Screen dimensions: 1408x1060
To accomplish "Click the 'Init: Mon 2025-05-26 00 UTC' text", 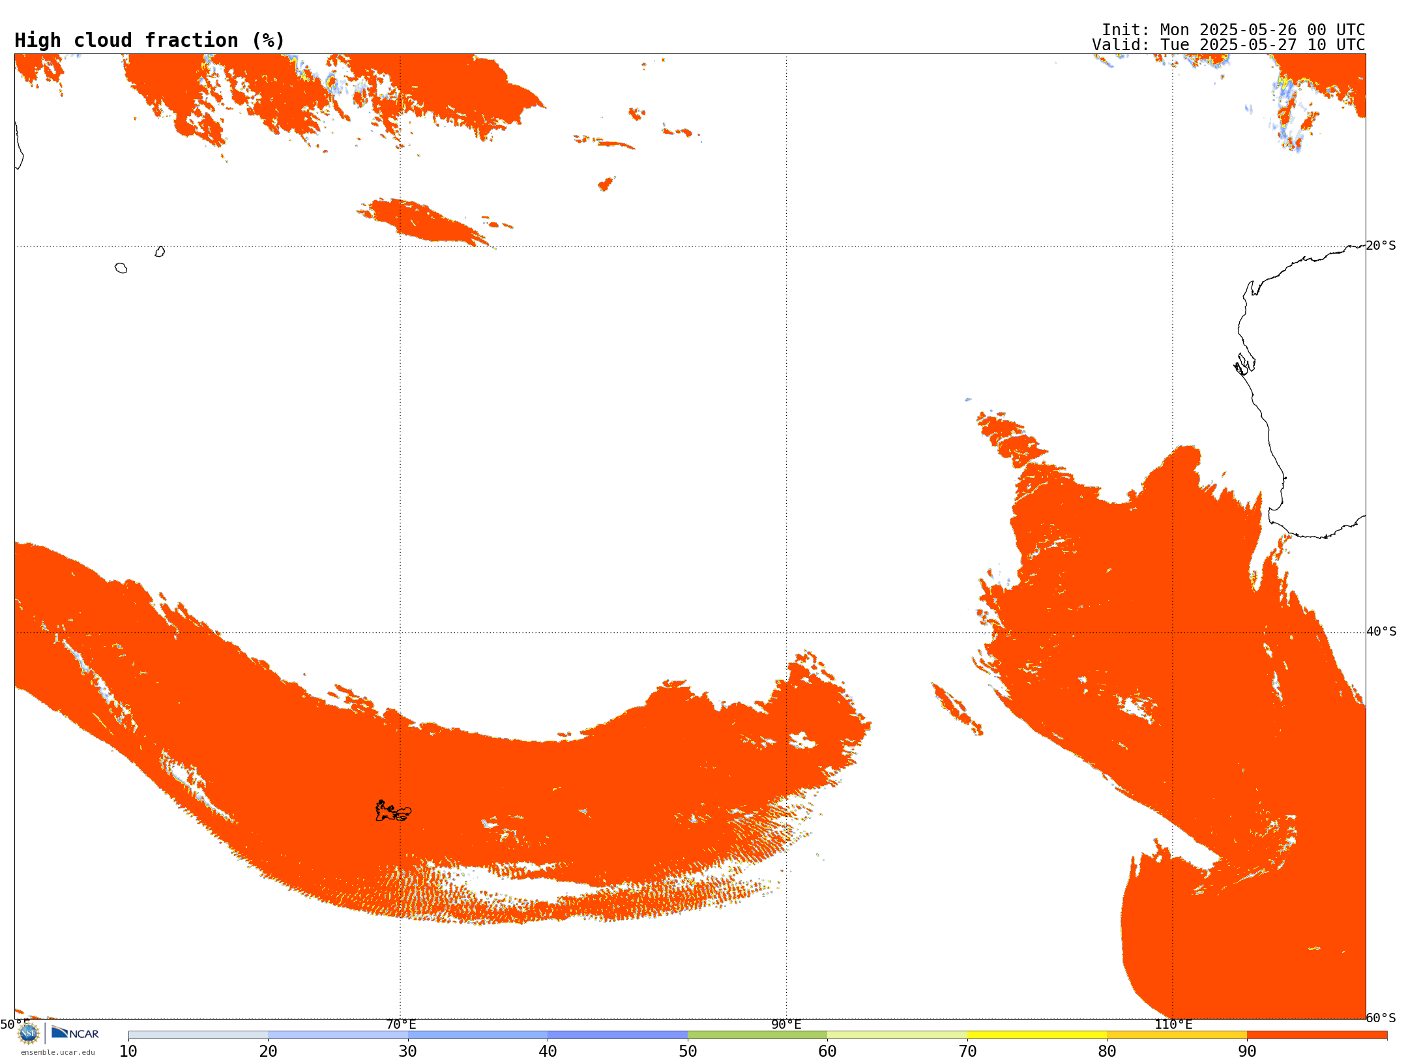I will (1233, 30).
